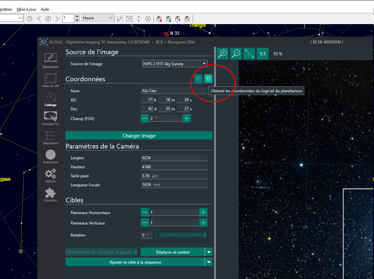The height and width of the screenshot is (279, 374).
Task: Click the Dec degrees field showing 62
Action: point(147,109)
